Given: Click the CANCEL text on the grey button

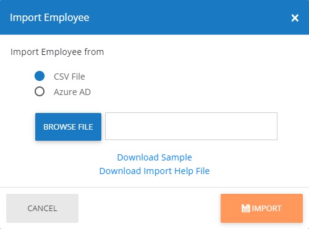Looking at the screenshot, I should [x=42, y=209].
